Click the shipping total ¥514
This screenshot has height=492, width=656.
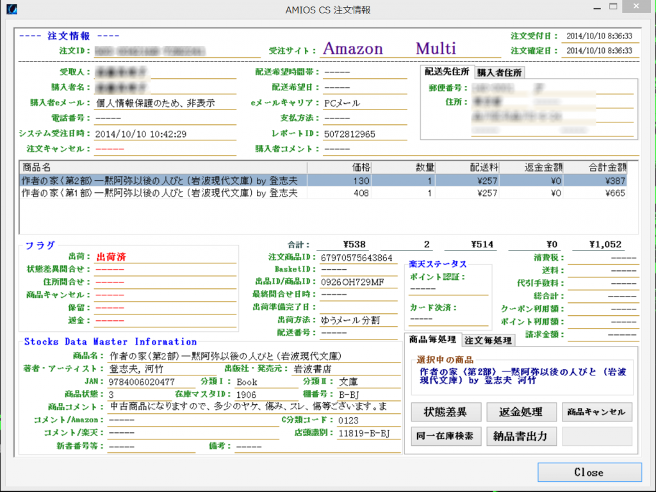[x=482, y=244]
